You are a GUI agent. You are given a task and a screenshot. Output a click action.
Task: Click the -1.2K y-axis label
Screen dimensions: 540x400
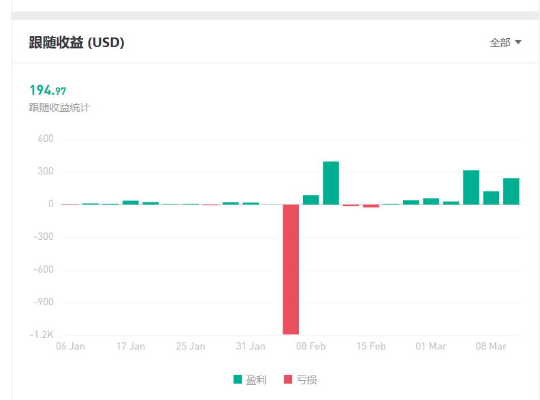(42, 335)
